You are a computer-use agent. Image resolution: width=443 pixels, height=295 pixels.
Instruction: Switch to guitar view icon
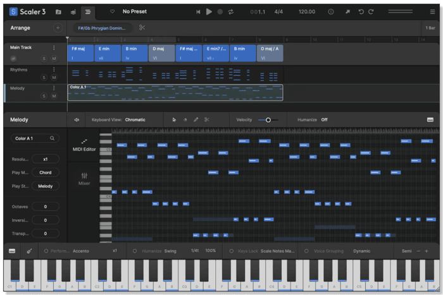pos(29,251)
